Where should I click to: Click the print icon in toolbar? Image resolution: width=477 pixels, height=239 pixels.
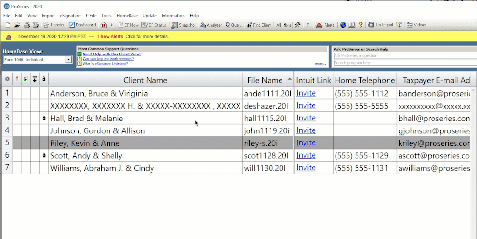[27, 25]
